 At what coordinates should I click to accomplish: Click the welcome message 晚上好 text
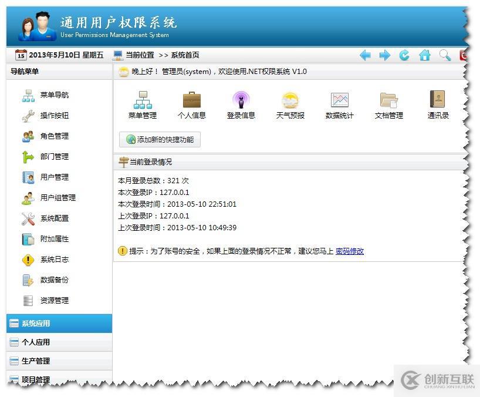[219, 72]
